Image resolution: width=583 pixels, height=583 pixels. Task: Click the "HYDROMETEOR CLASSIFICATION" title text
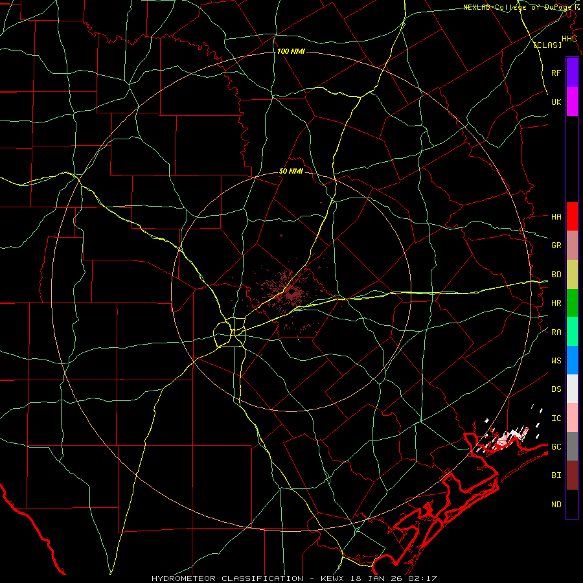(x=227, y=578)
